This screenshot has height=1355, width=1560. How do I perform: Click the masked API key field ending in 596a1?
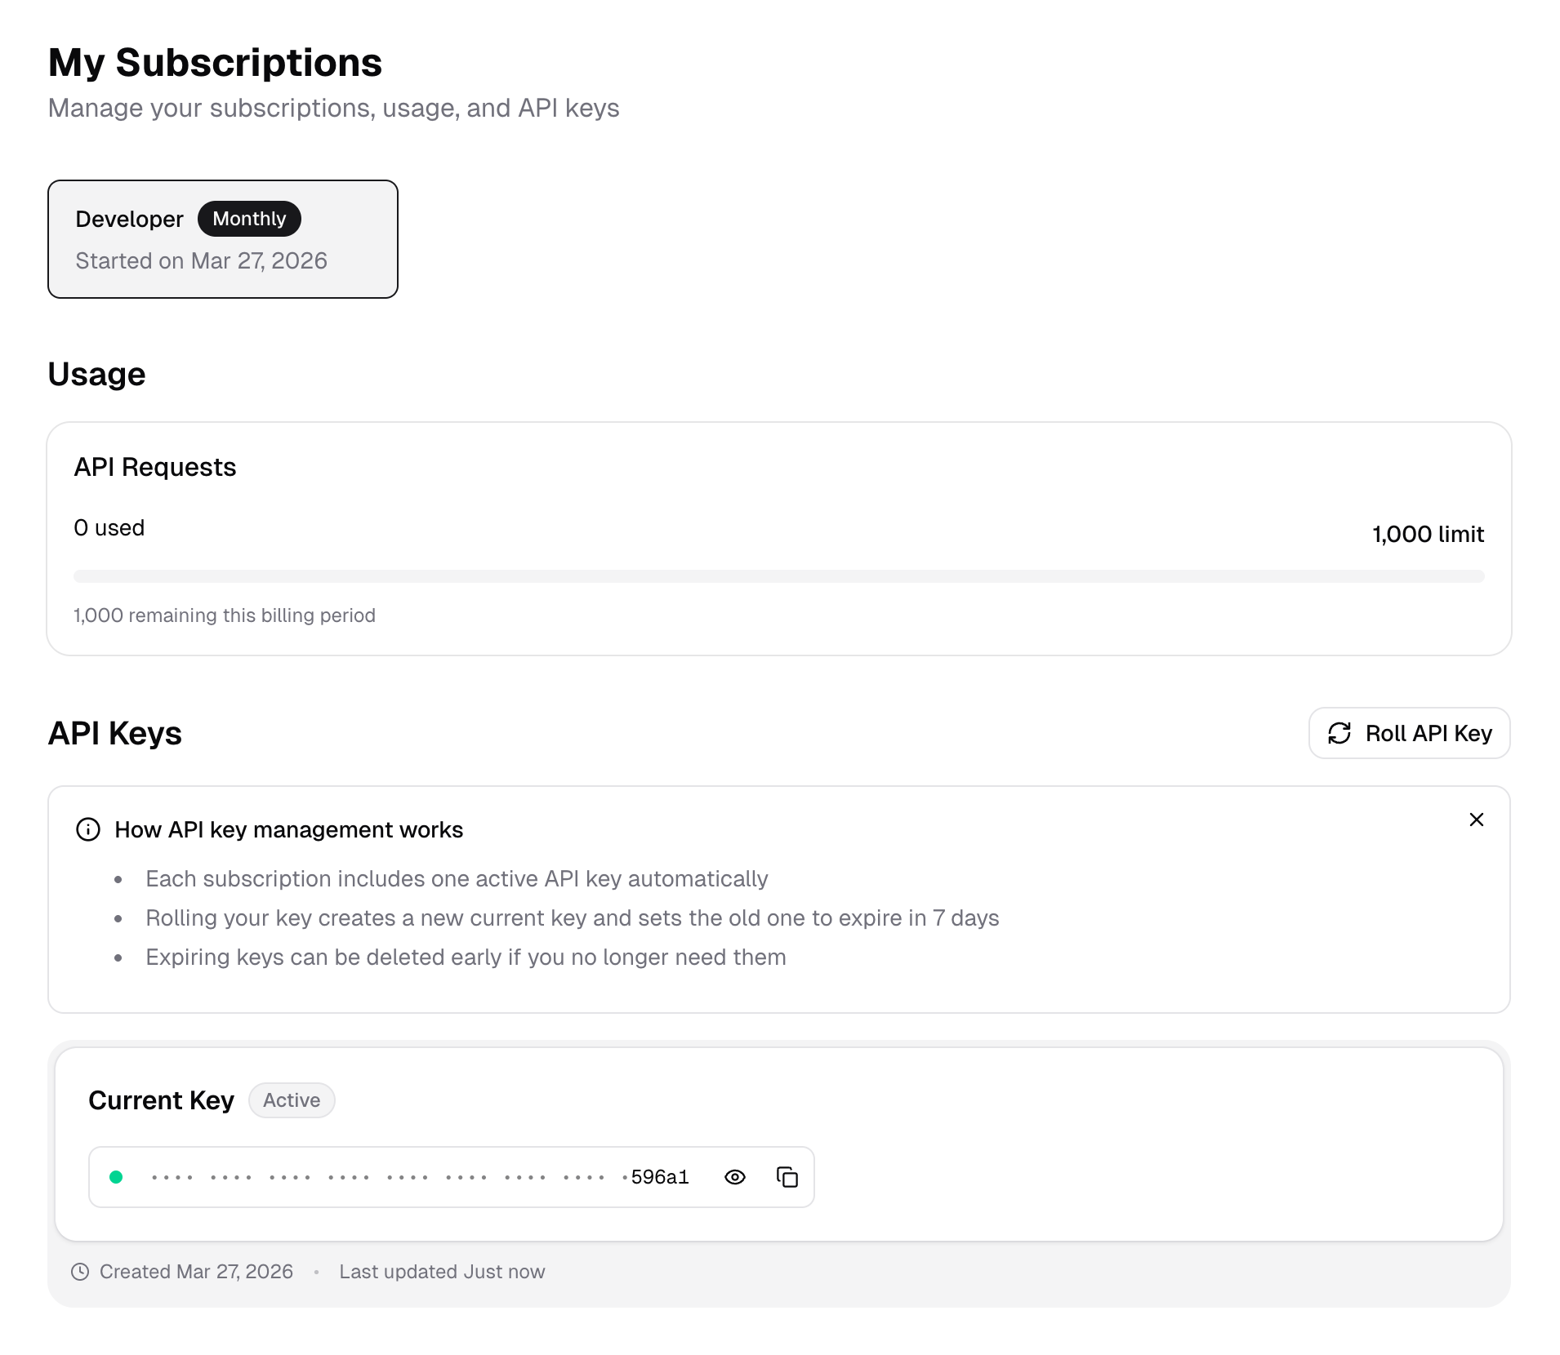pyautogui.click(x=408, y=1176)
